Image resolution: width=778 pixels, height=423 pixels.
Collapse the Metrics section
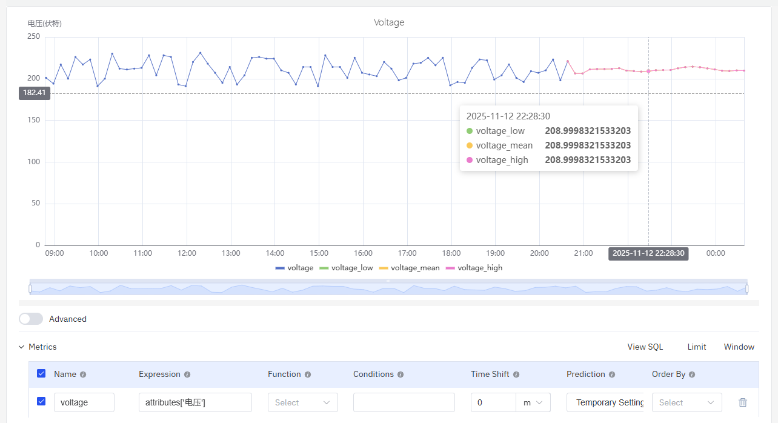[x=22, y=347]
